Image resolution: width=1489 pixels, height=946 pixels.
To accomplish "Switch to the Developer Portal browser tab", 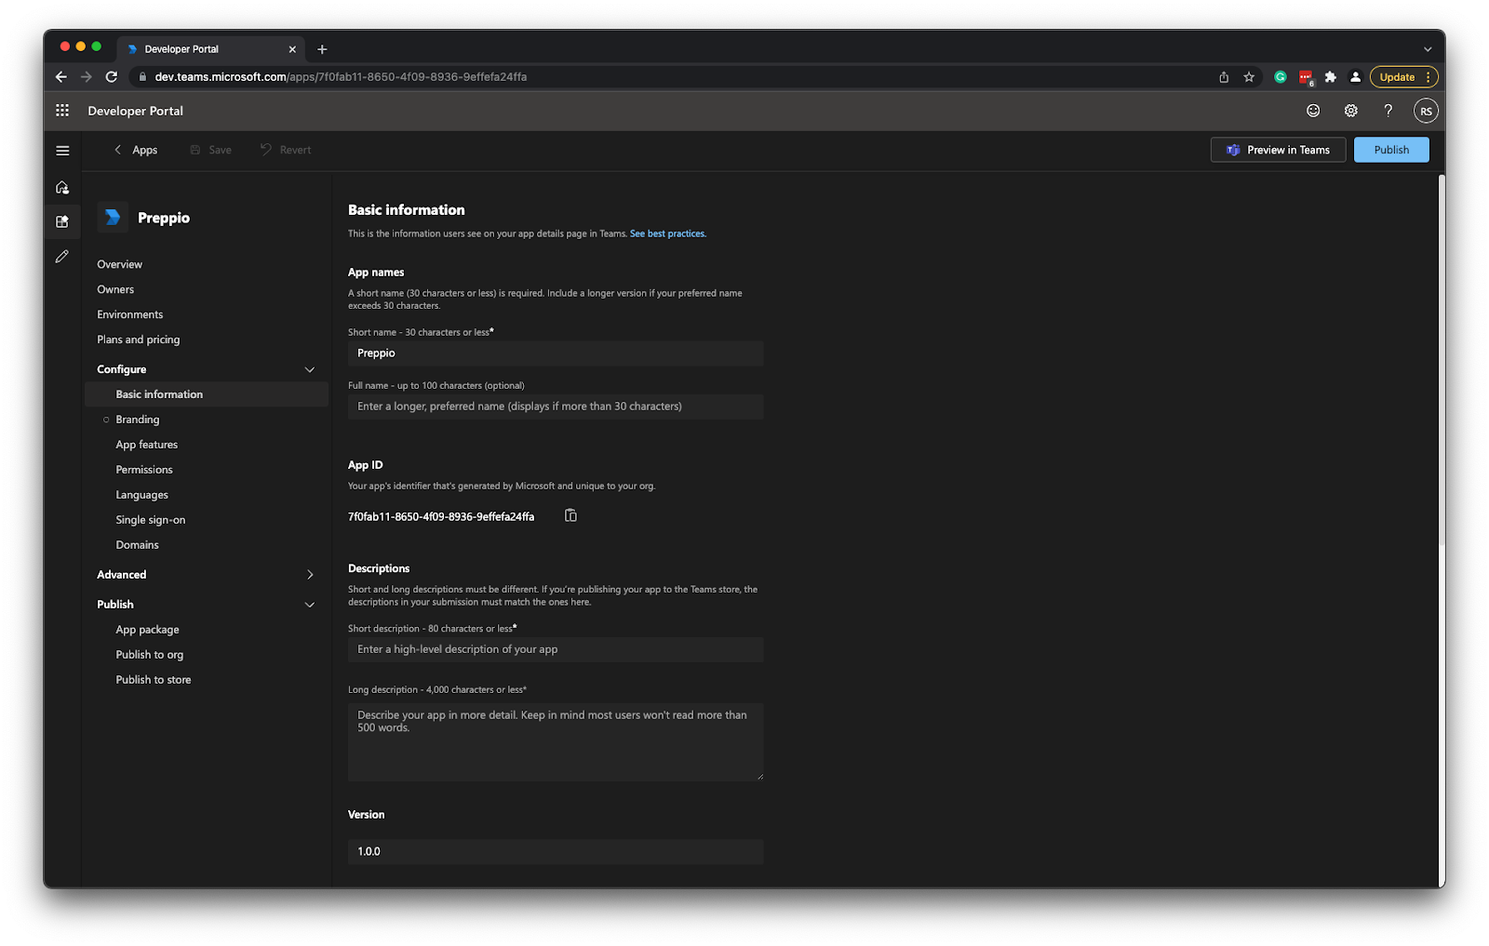I will point(182,48).
